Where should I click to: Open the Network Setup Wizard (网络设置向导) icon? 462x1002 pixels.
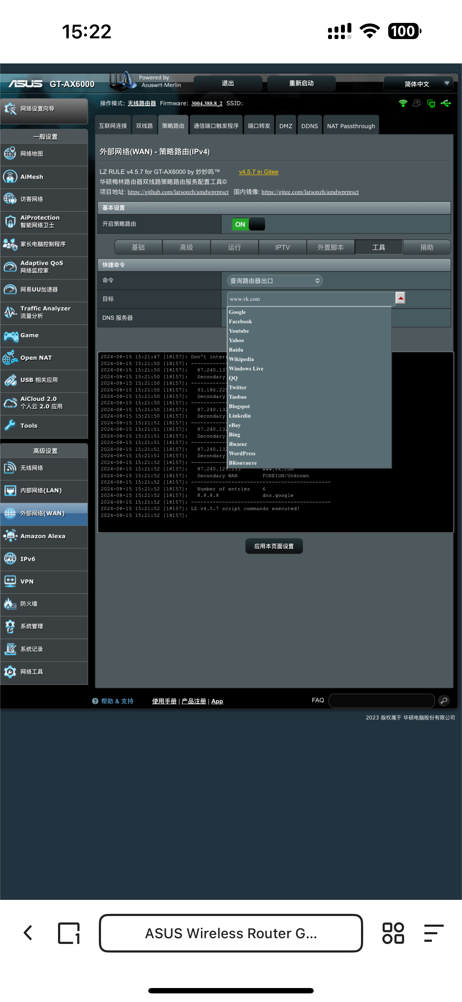(x=10, y=109)
